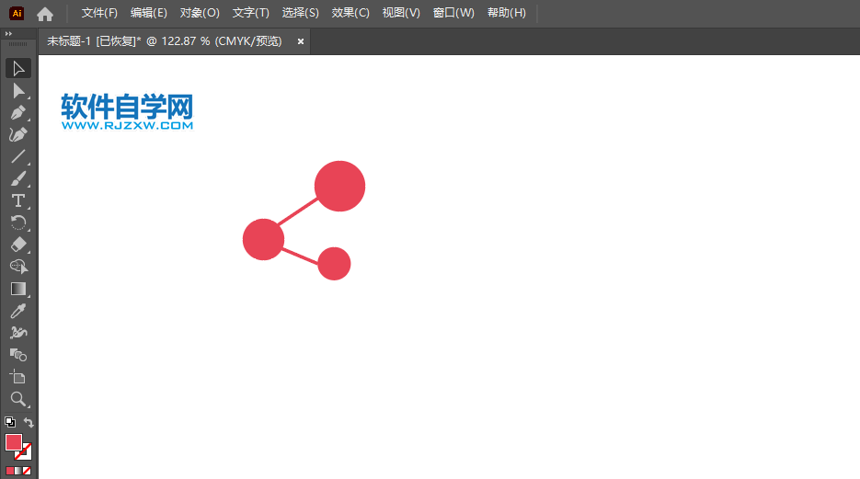Apply solid Color mode button
Image resolution: width=860 pixels, height=479 pixels.
tap(10, 471)
